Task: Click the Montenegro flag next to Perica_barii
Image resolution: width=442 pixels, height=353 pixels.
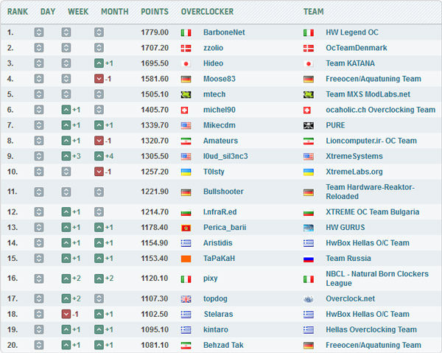Action: click(186, 228)
